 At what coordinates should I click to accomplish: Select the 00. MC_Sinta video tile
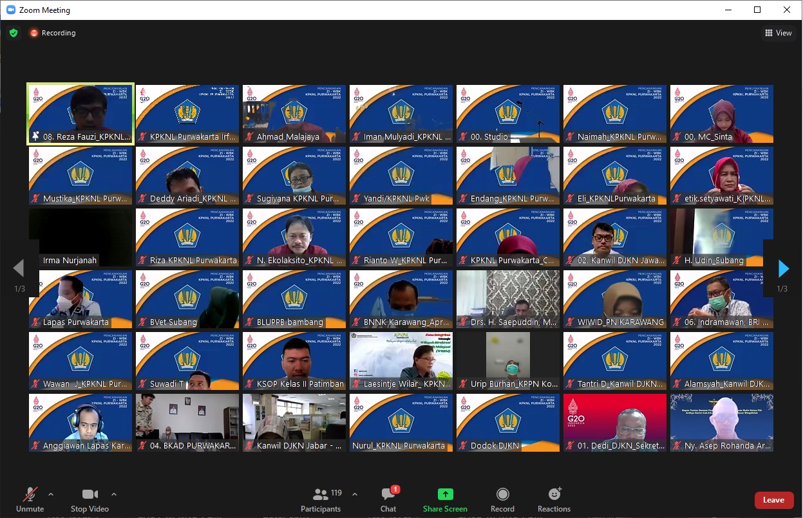[x=721, y=114]
